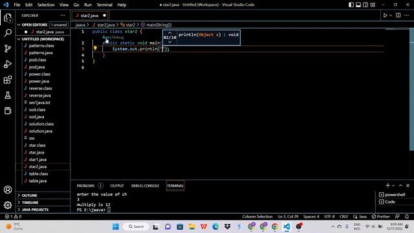Open the Explorer view in activity bar
Screen dimensions: 414x233
[x=8, y=18]
